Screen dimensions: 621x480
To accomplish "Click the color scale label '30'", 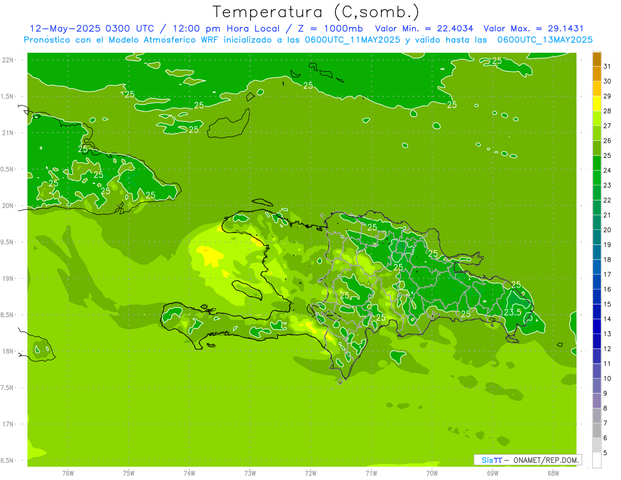I will [x=608, y=81].
